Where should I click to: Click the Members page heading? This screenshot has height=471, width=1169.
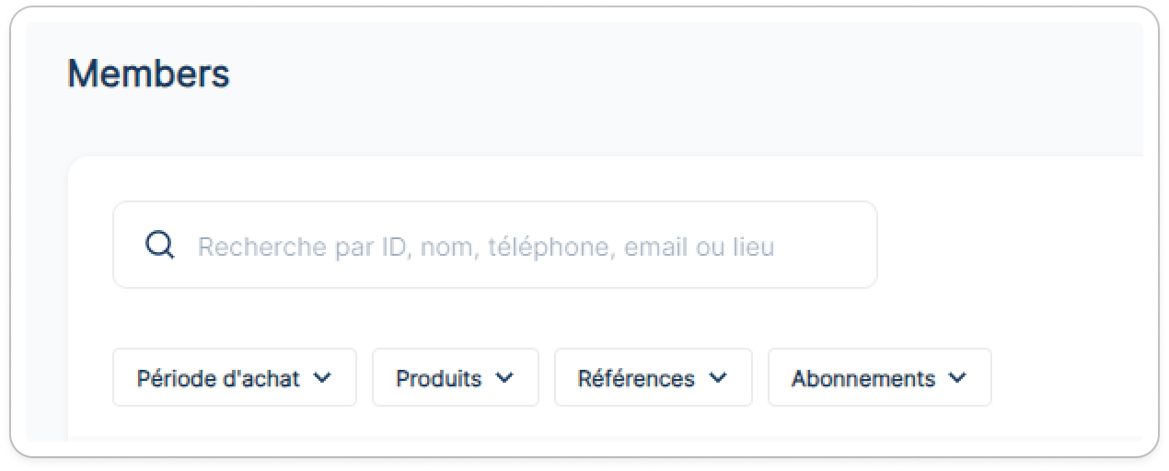click(148, 74)
